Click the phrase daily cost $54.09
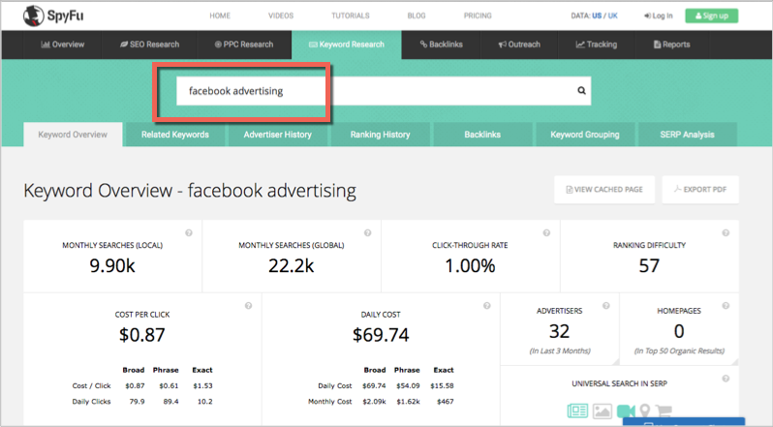Viewport: 773px width, 427px height. click(x=408, y=385)
